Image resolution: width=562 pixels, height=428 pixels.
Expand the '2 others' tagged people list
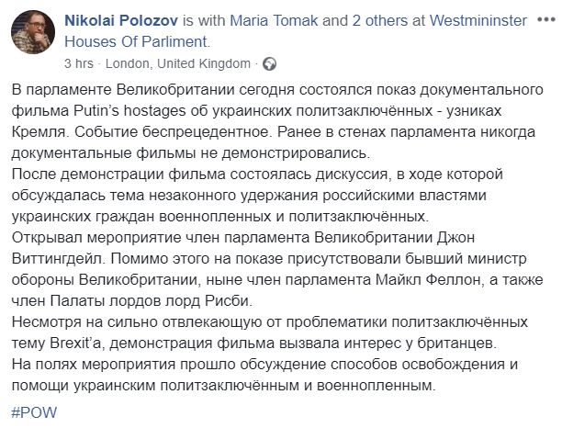point(379,21)
